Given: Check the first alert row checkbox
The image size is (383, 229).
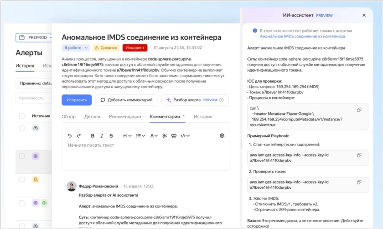Looking at the screenshot, I should [22, 128].
